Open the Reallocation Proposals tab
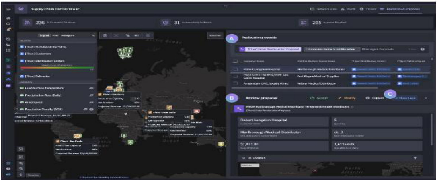Screen dimensions: 437x180 [400, 9]
